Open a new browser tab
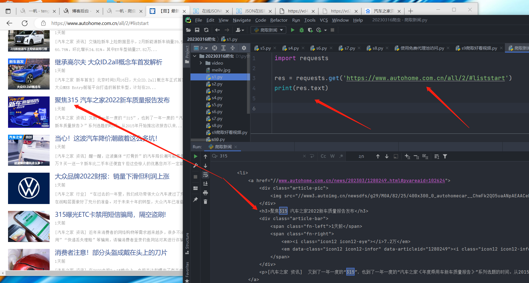 click(x=411, y=11)
